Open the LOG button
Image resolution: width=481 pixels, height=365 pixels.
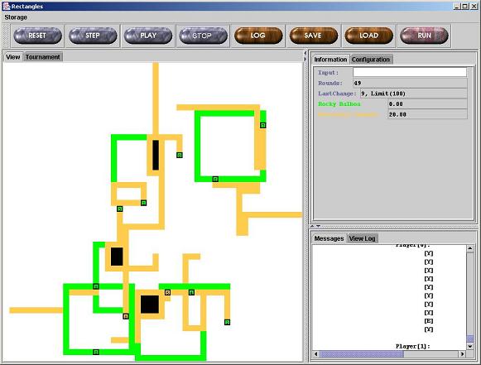[x=258, y=36]
